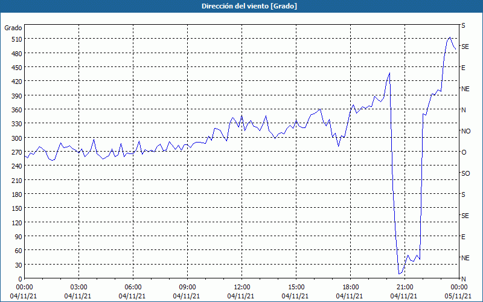Image resolution: width=483 pixels, height=302 pixels.
Task: Click the 480 value on the left axis
Action: pos(17,53)
